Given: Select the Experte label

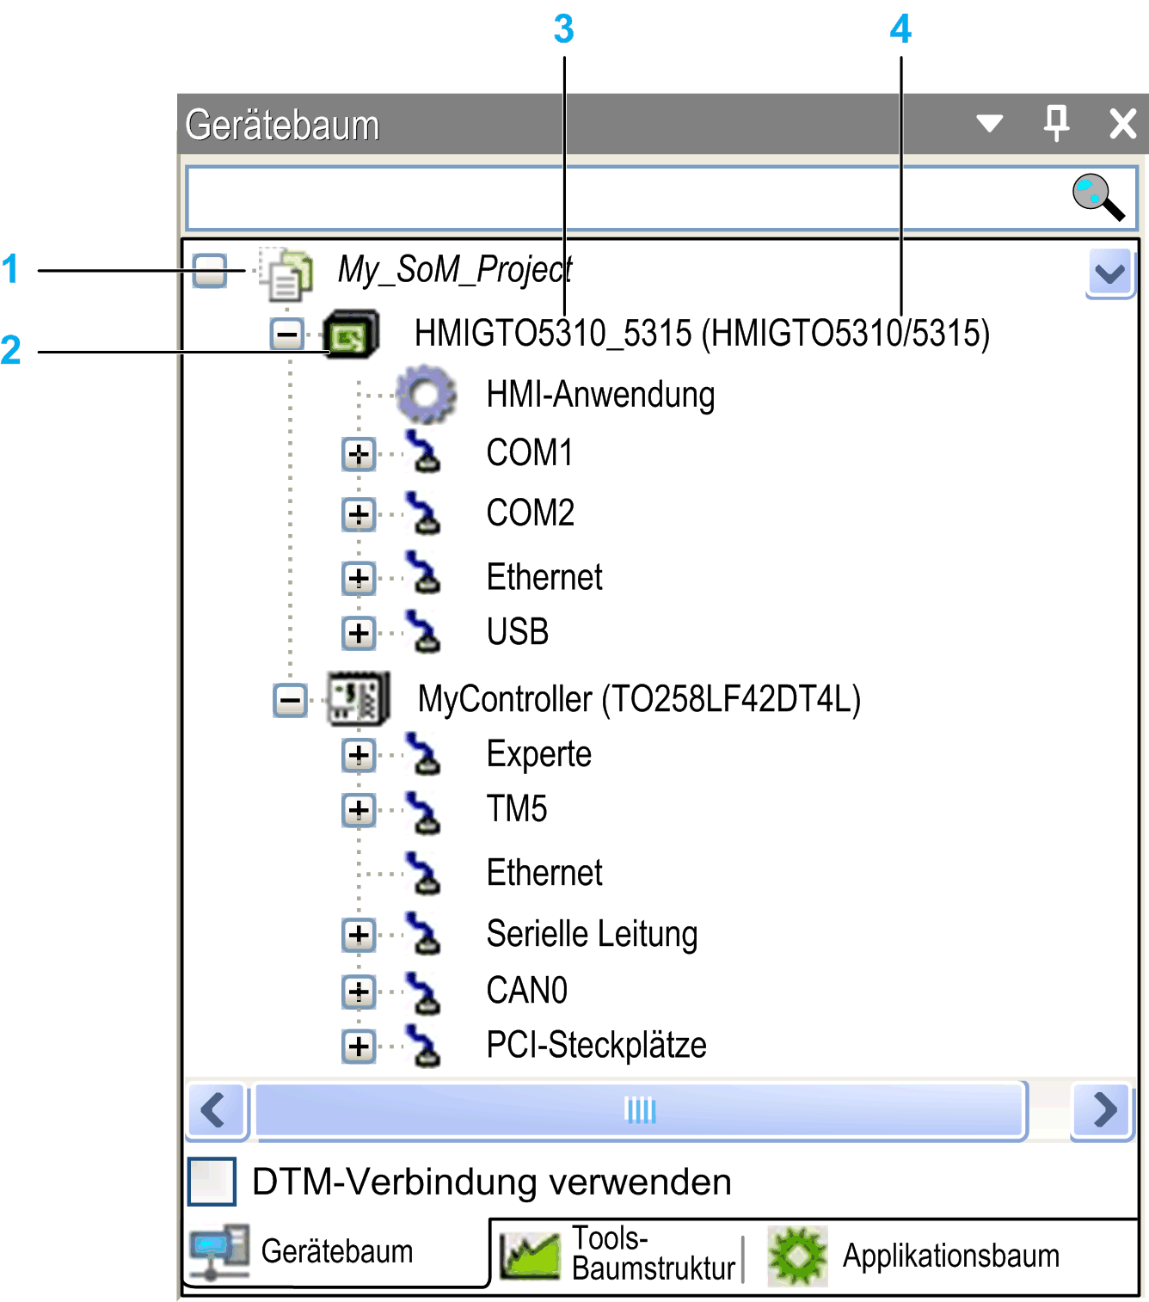Looking at the screenshot, I should point(539,755).
